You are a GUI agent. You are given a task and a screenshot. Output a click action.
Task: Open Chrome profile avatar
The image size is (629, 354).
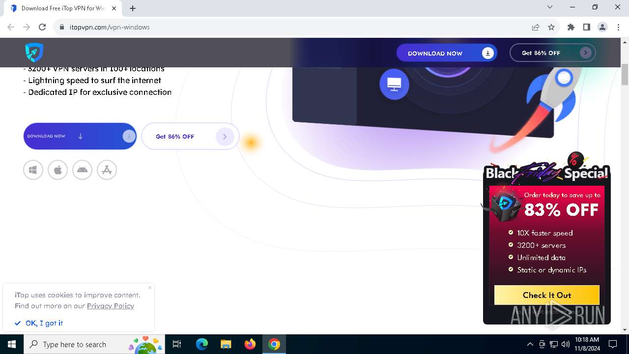[x=602, y=27]
